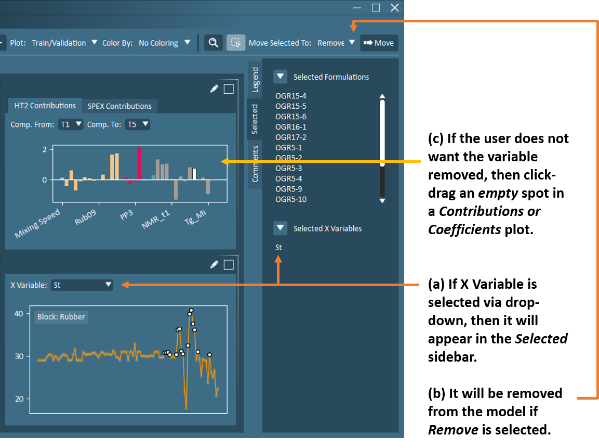Click the pencil edit icon on the X Variable panel
The width and height of the screenshot is (599, 448).
pyautogui.click(x=214, y=264)
